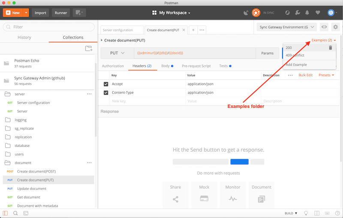Open the satellite capture requests icon

(246, 13)
